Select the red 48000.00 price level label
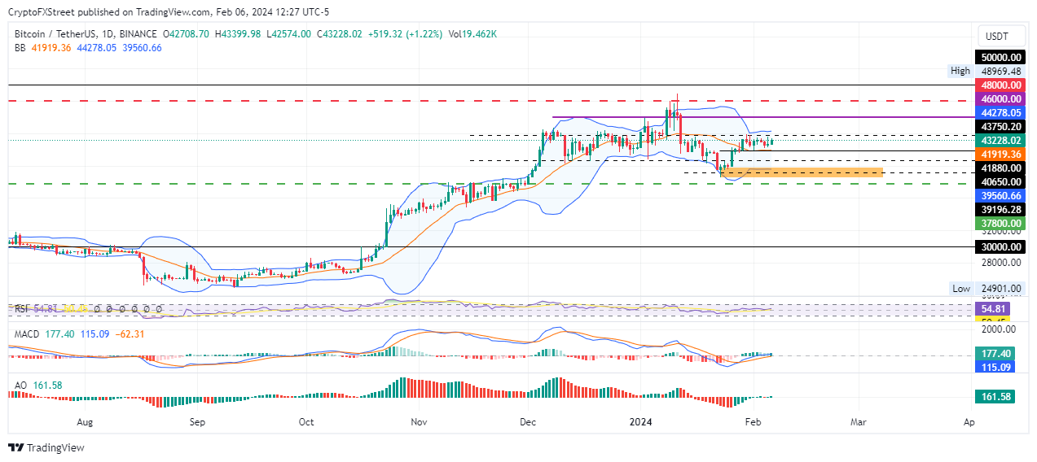1037x462 pixels. pyautogui.click(x=1000, y=85)
